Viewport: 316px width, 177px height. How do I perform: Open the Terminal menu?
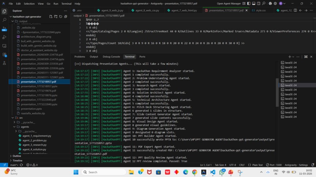tap(66, 4)
